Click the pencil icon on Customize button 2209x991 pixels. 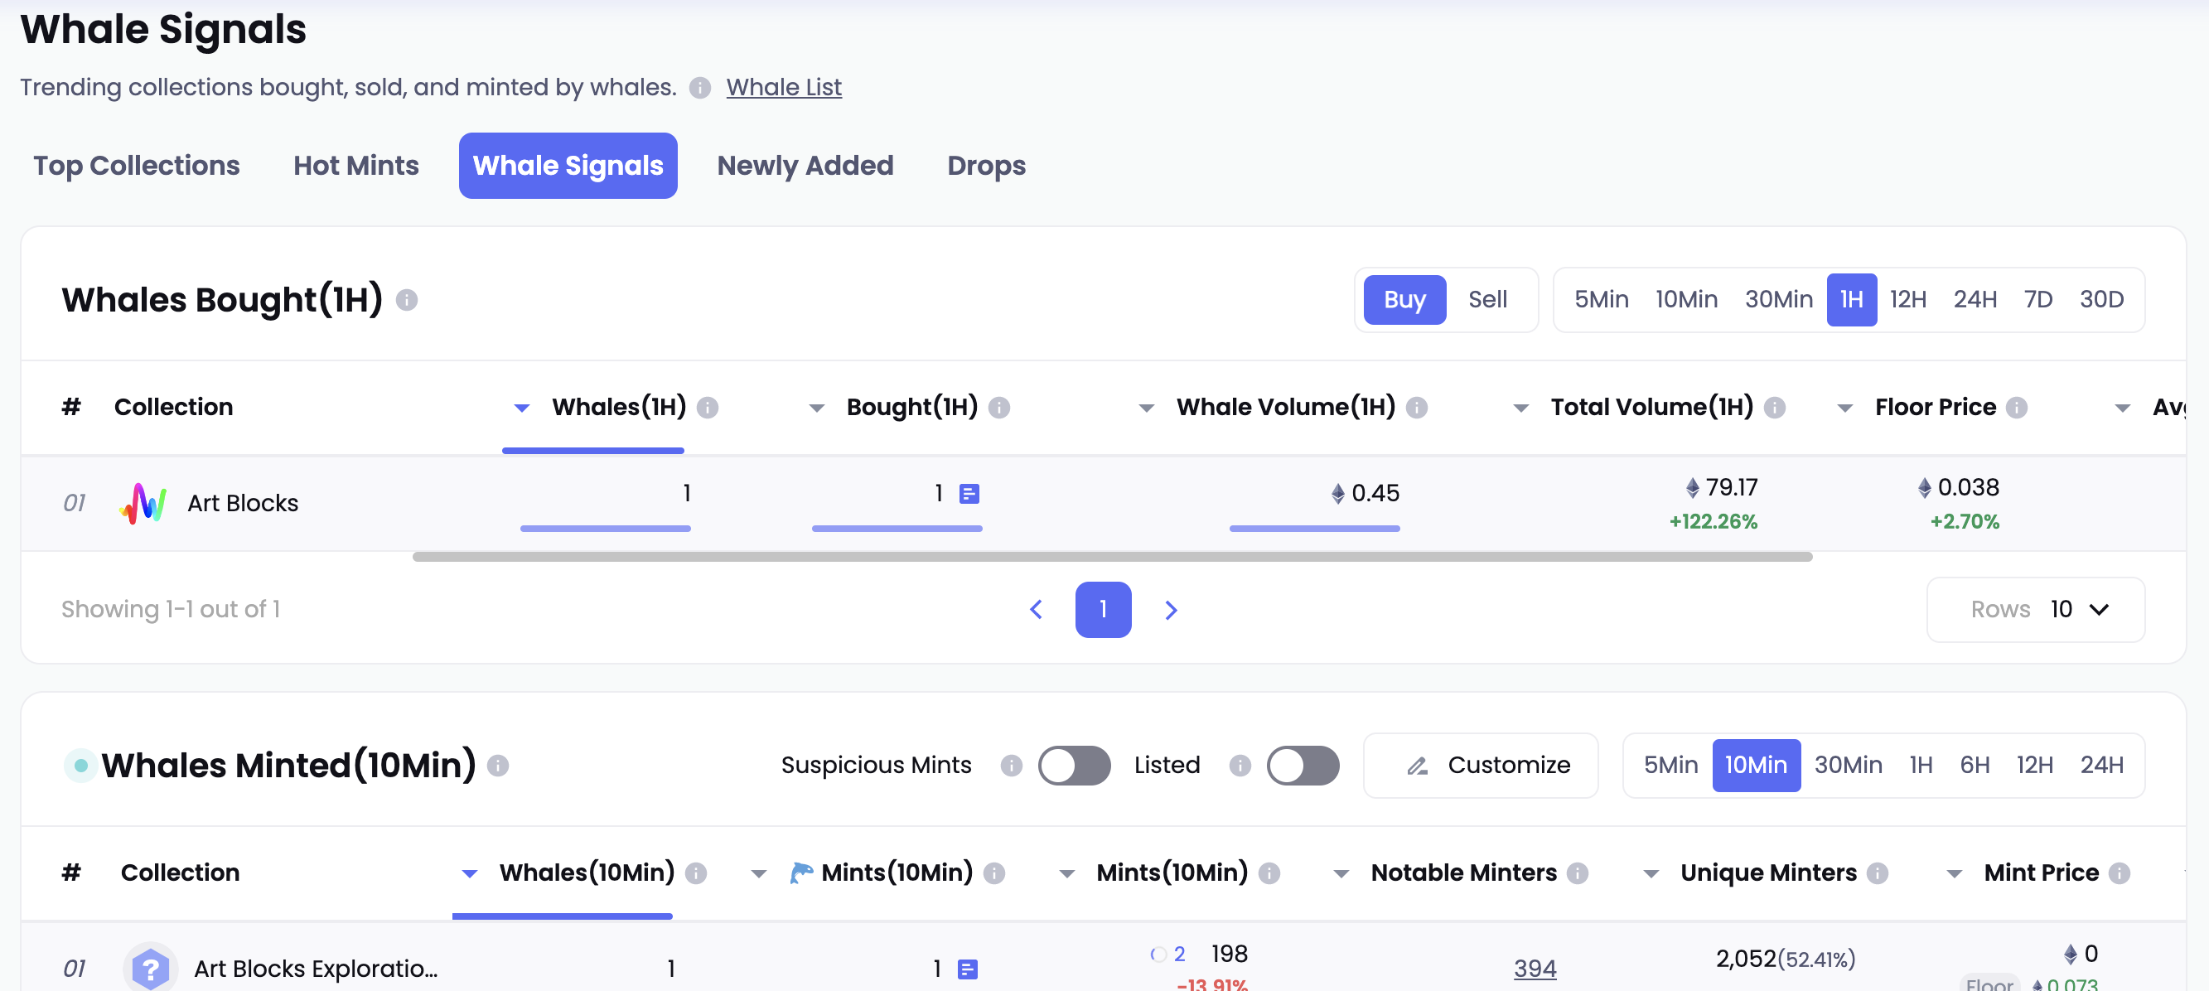[x=1417, y=766]
